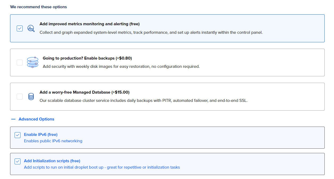Click the backups disk stack icon
This screenshot has width=334, height=179.
click(x=33, y=62)
